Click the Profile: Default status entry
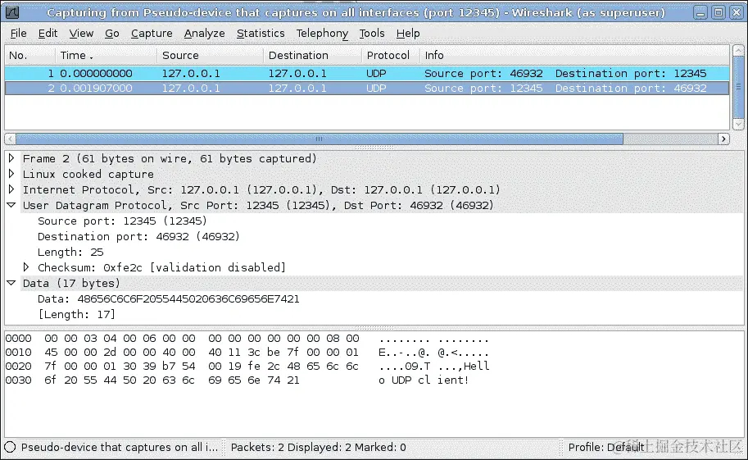748x460 pixels. click(605, 447)
